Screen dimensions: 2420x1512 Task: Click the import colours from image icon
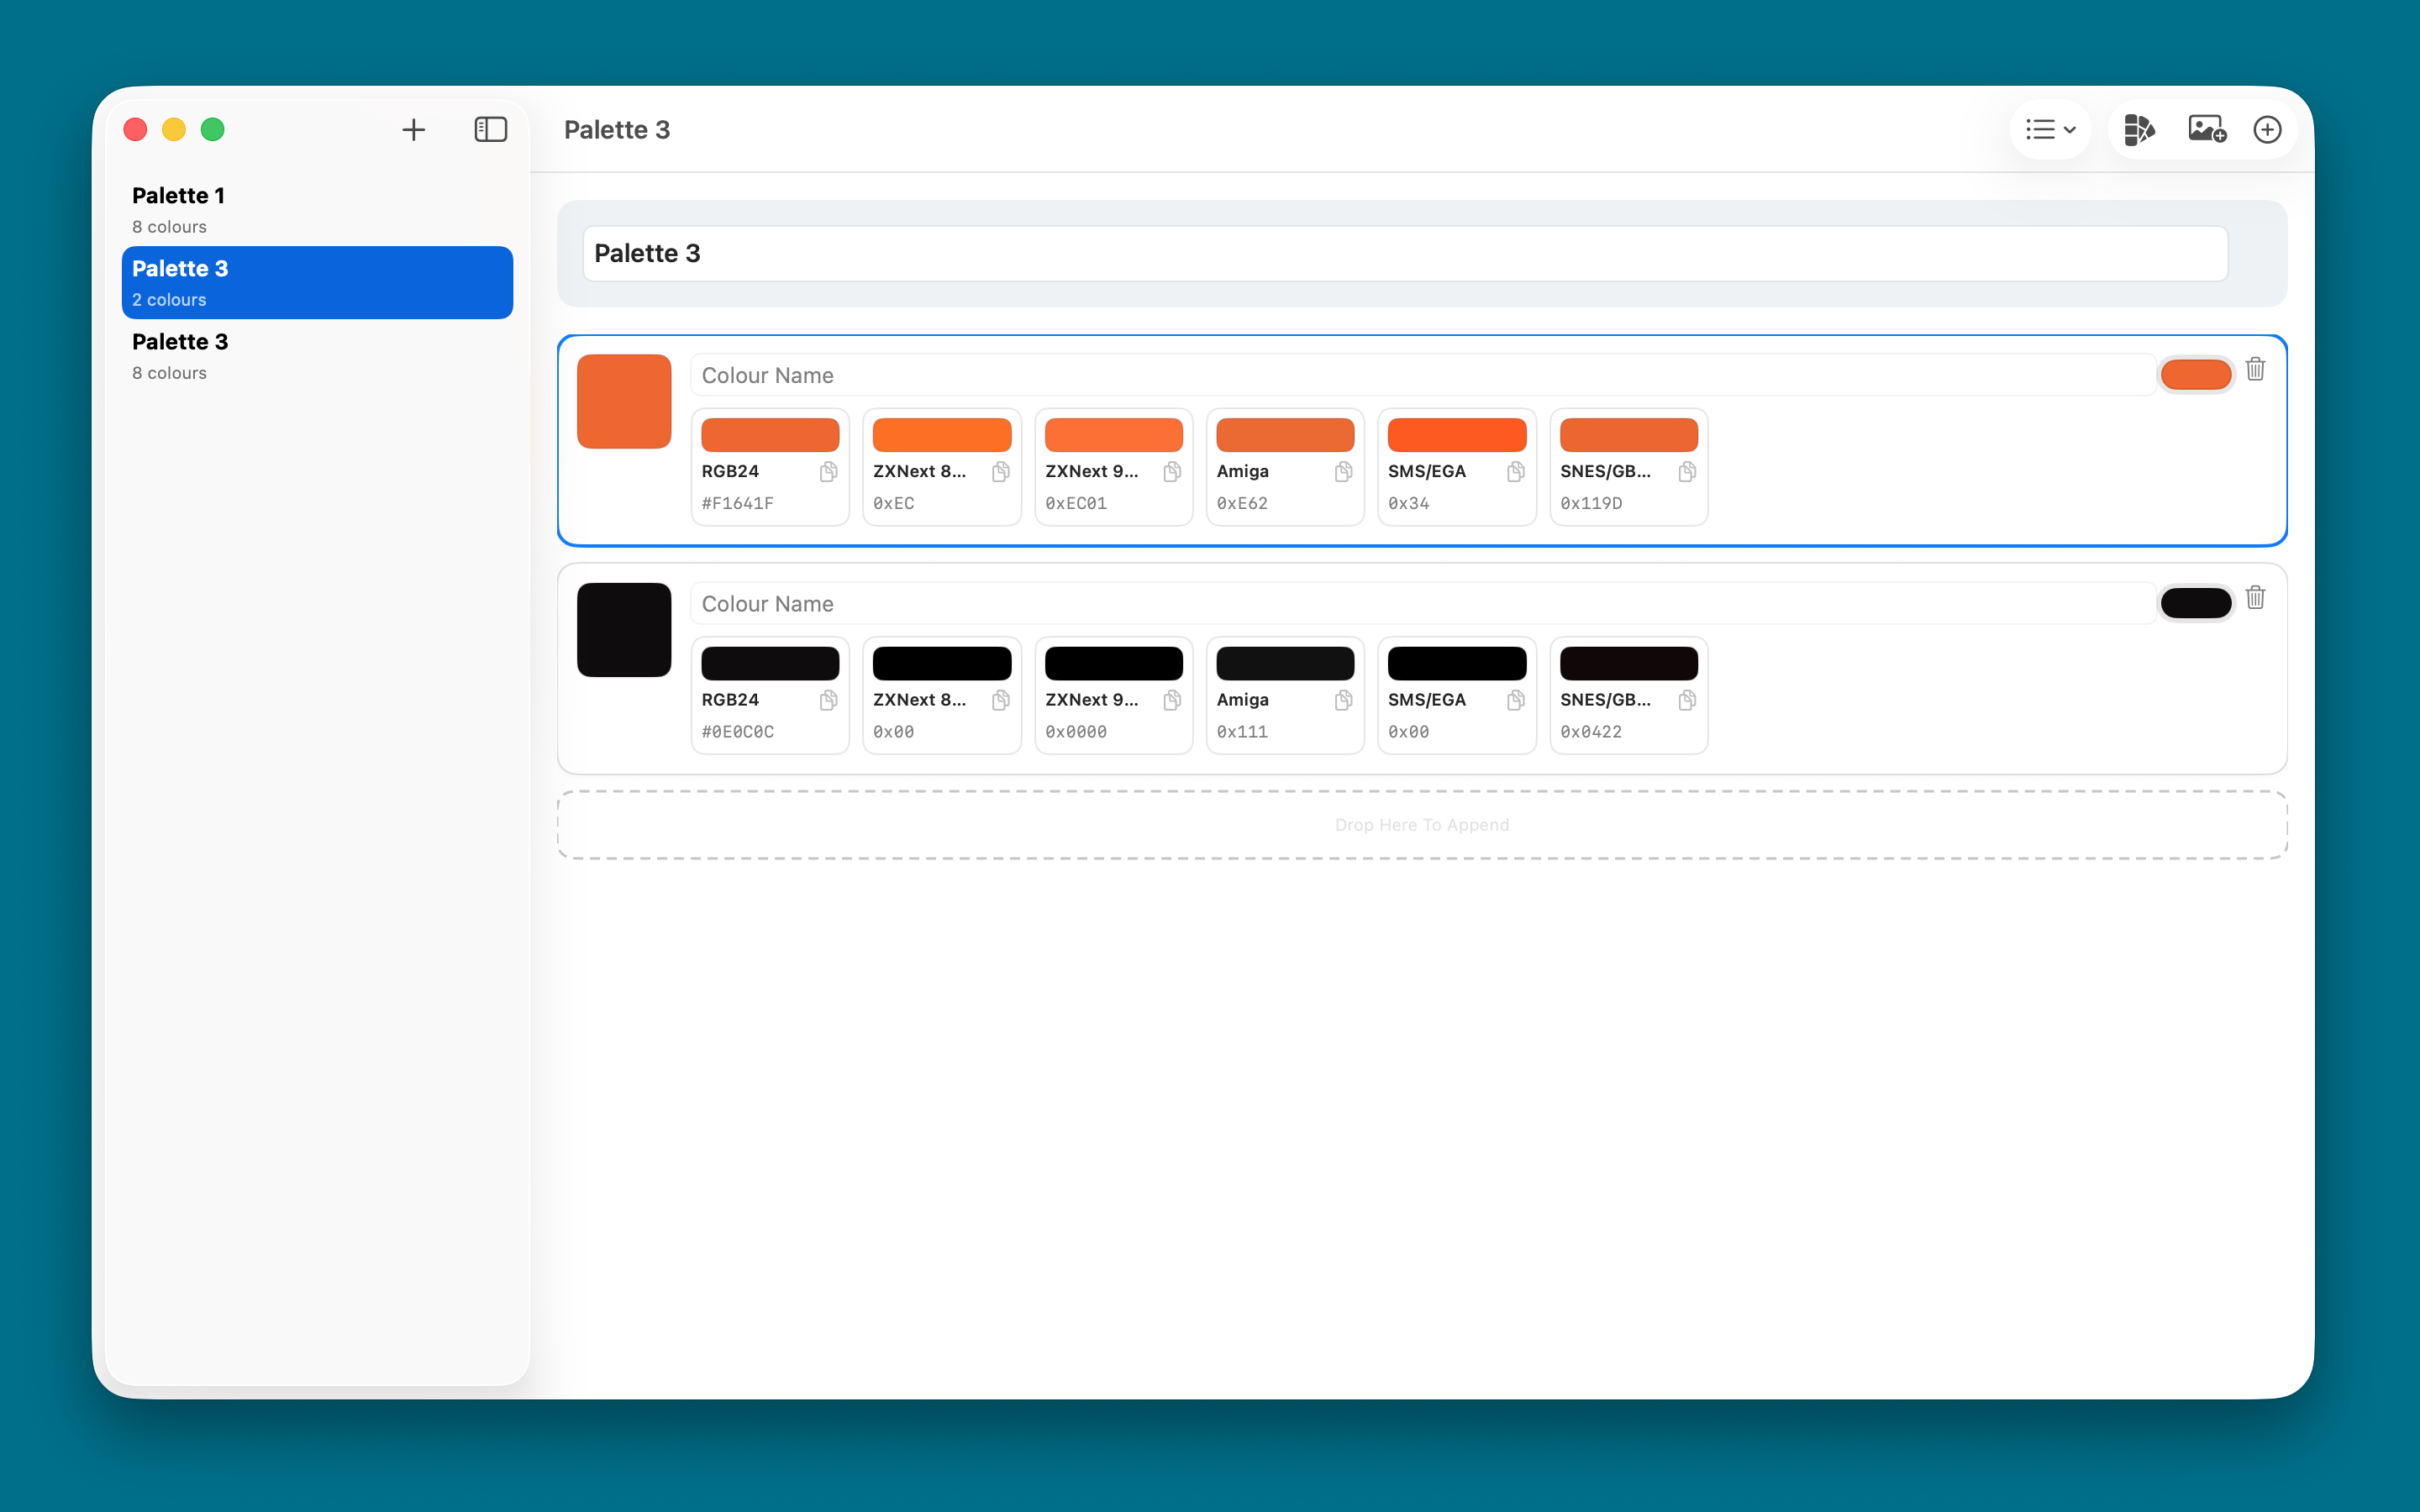[2206, 130]
